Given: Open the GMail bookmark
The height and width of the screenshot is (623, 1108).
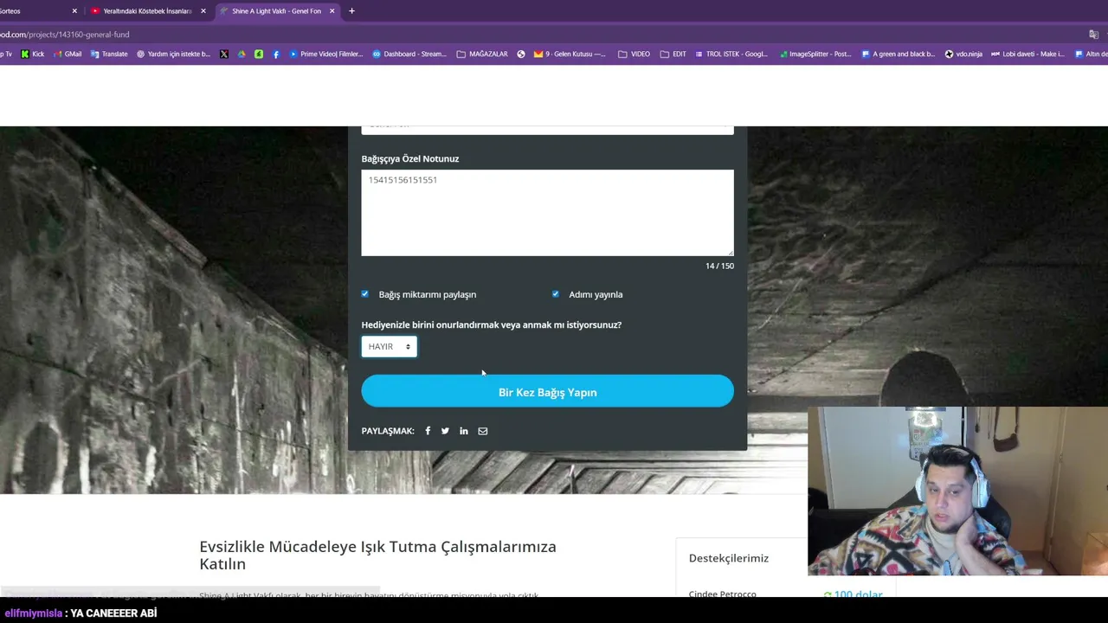Looking at the screenshot, I should click(x=68, y=54).
